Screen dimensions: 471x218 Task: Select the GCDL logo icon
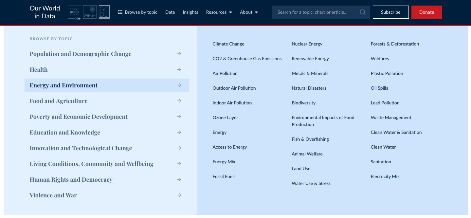point(104,12)
